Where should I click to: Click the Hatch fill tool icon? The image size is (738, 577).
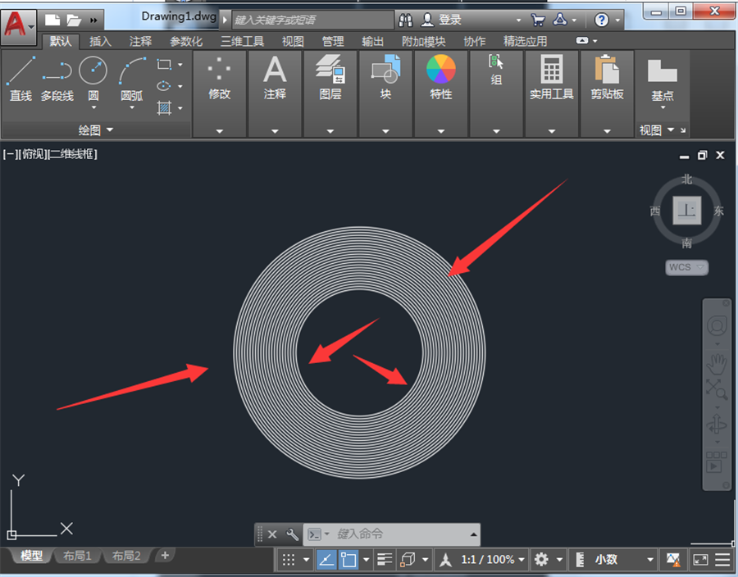pos(164,107)
